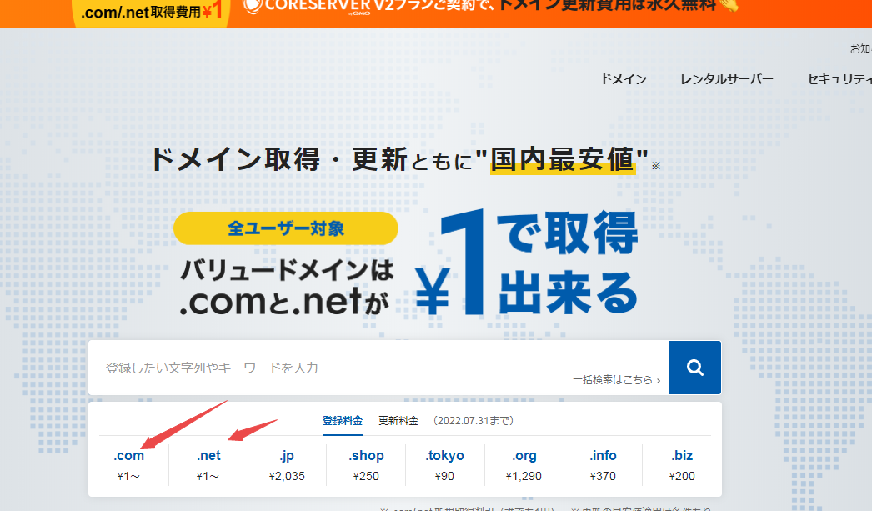Pick the .tokyo domain at ¥90
This screenshot has height=511, width=872.
pyautogui.click(x=444, y=465)
